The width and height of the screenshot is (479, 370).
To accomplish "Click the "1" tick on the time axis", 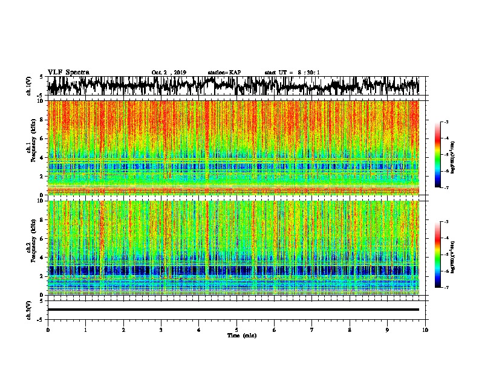I will tap(85, 329).
